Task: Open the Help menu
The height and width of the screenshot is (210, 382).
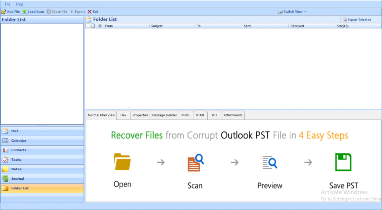Action: click(19, 4)
